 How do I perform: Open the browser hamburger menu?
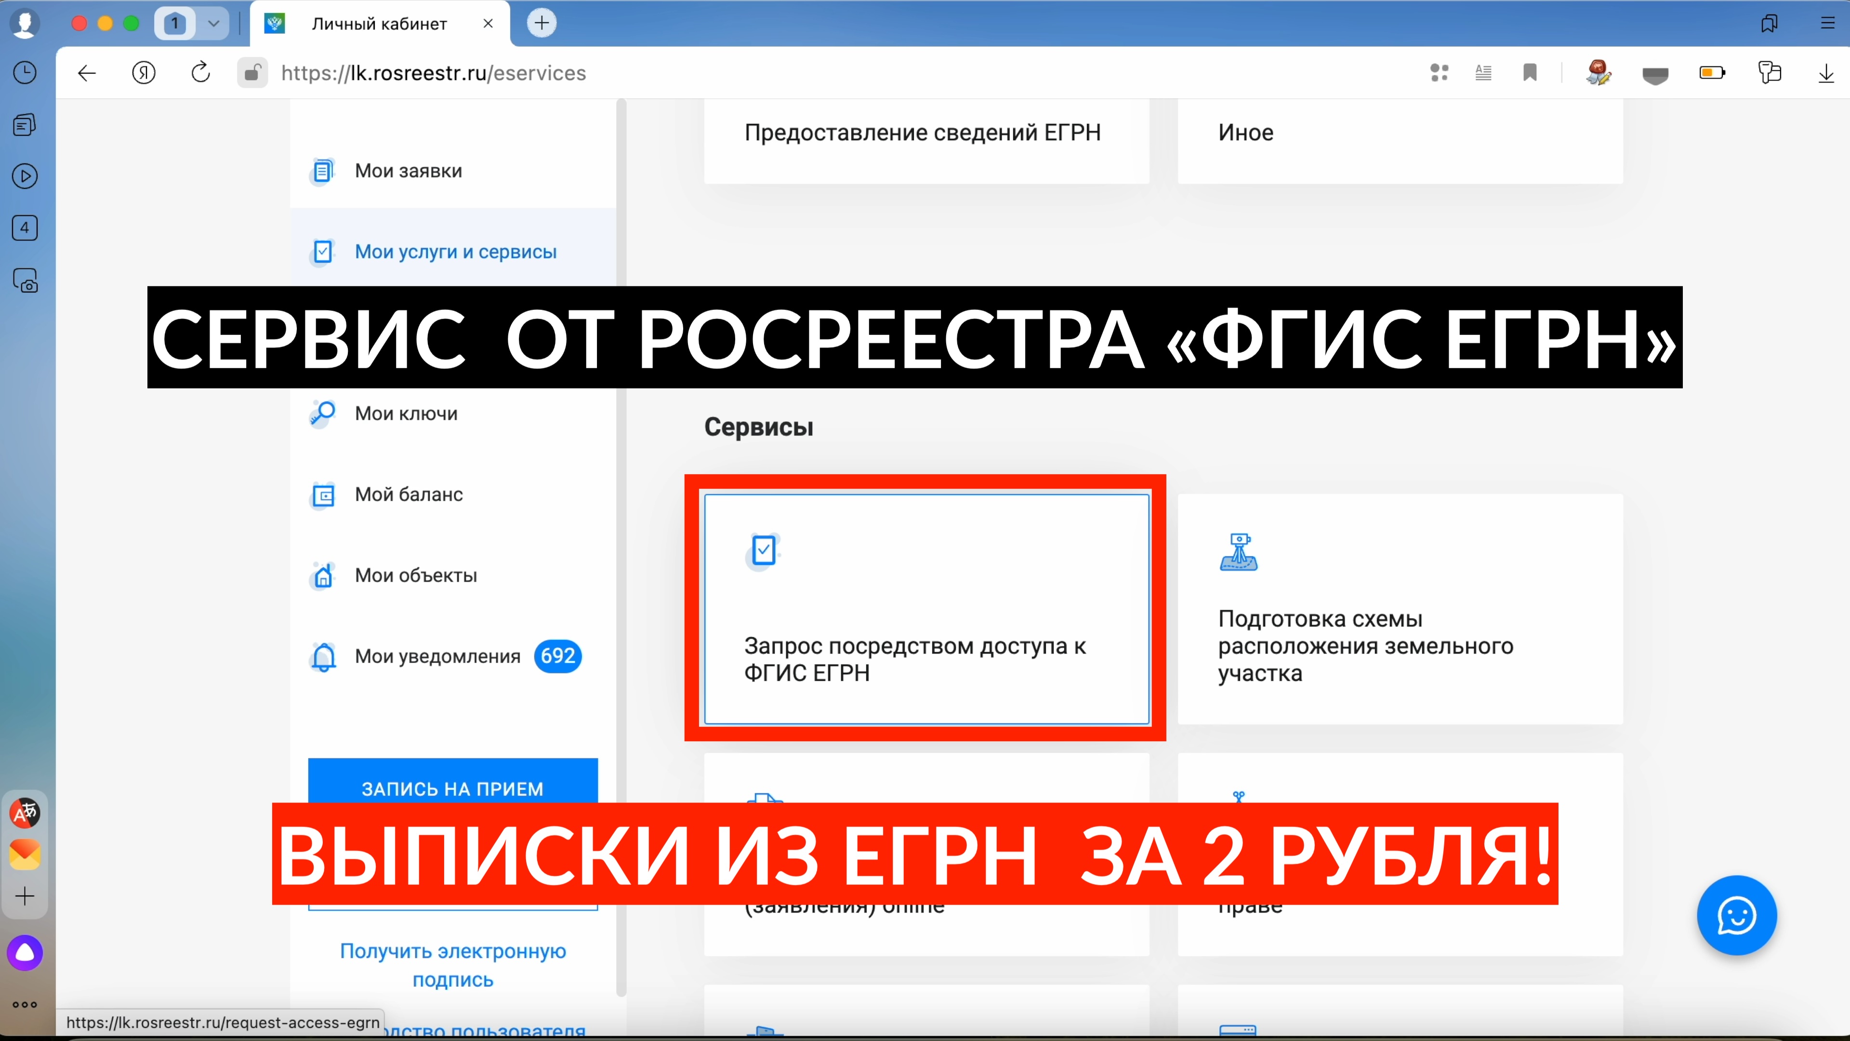pyautogui.click(x=1827, y=23)
